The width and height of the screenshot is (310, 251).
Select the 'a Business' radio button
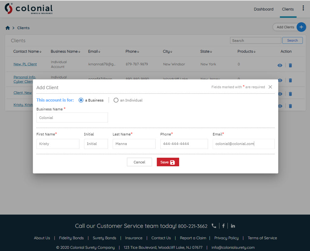point(81,100)
